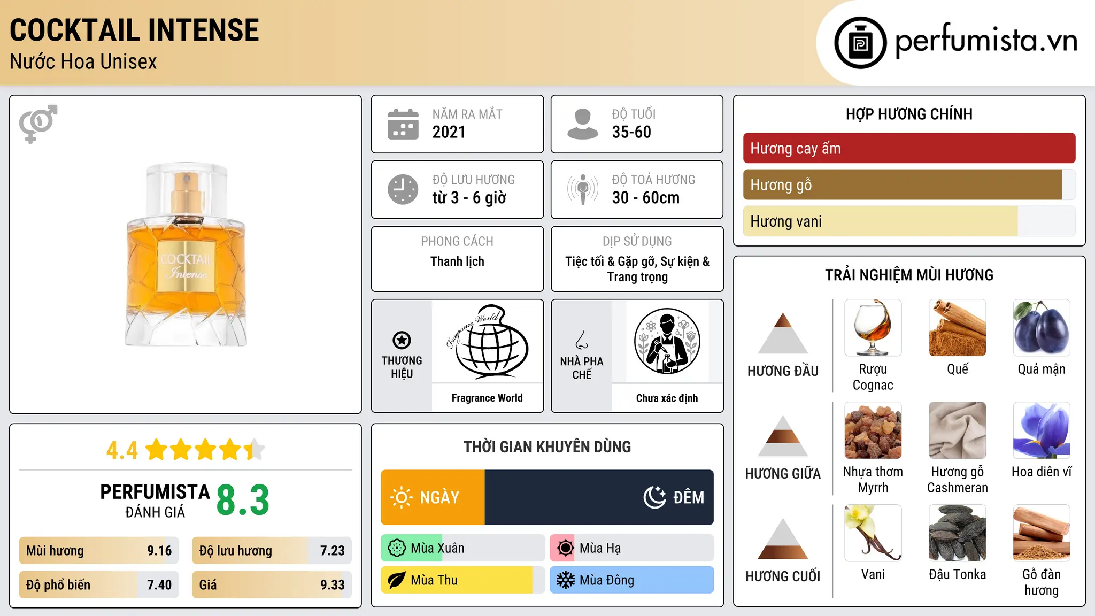
Task: Select the Hương vani pale yellow accord bar
Action: (909, 221)
